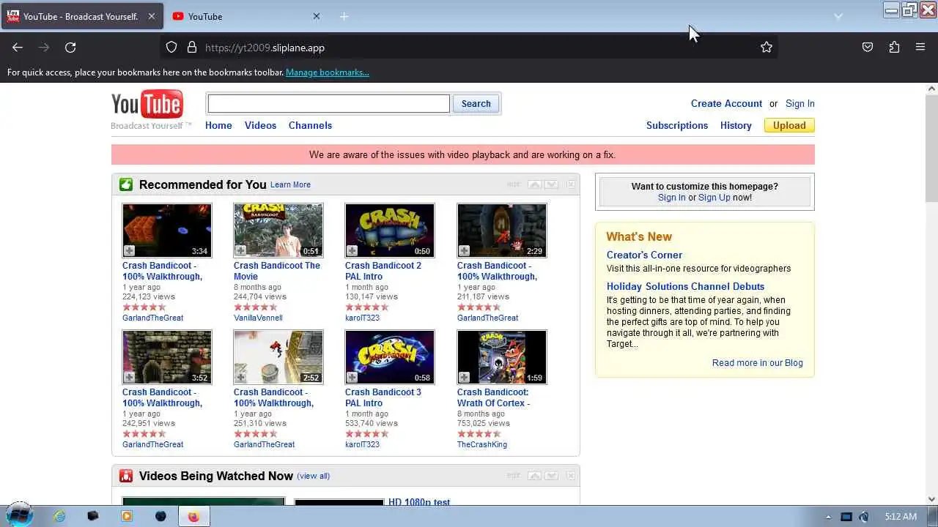Viewport: 938px width, 527px height.
Task: Go back using the browser back arrow
Action: [18, 48]
